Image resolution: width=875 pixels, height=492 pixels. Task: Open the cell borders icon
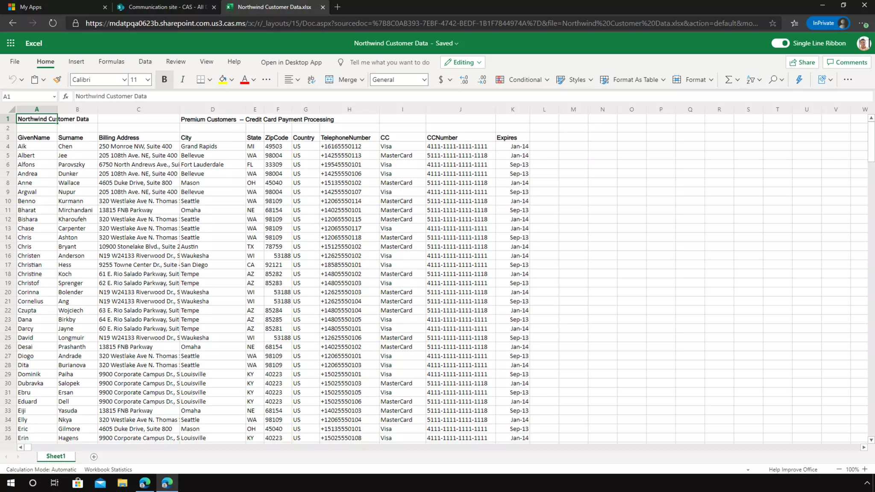tap(200, 79)
